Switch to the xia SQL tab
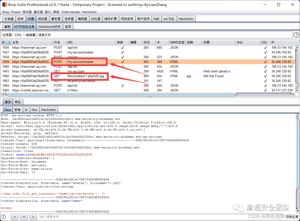 click(169, 19)
